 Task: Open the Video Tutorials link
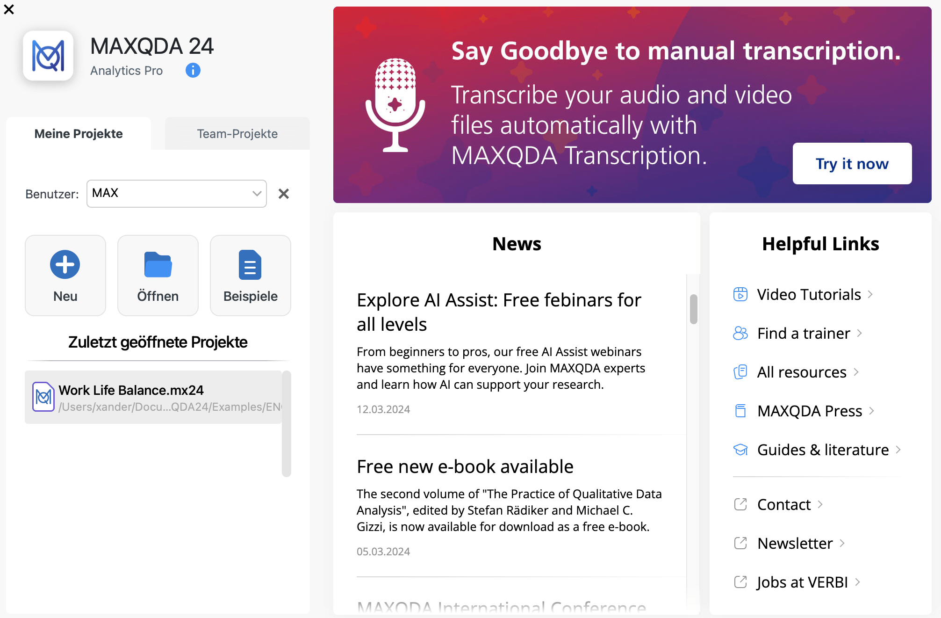pyautogui.click(x=809, y=294)
